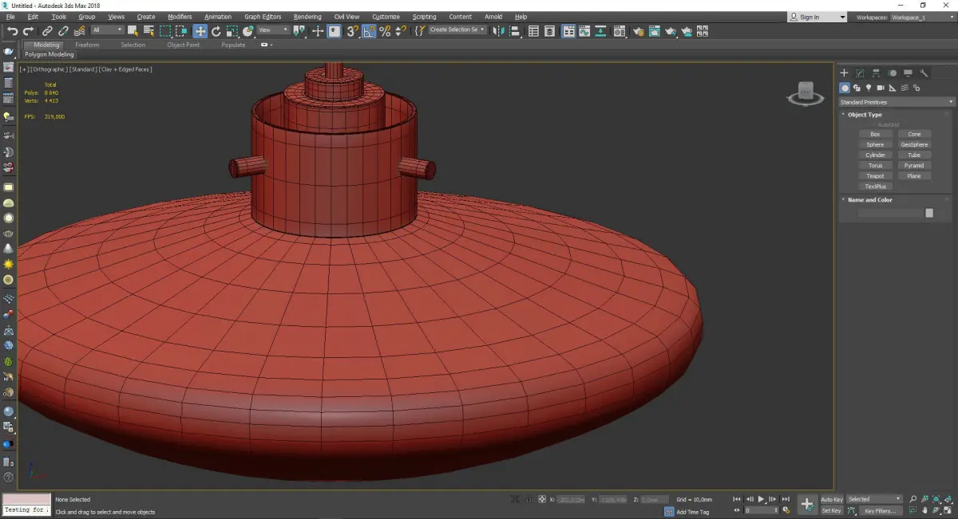Open the selection filter All dropdown

click(107, 30)
